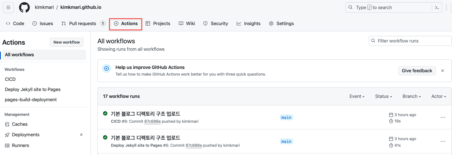Dismiss the feedback banner with X

443,71
